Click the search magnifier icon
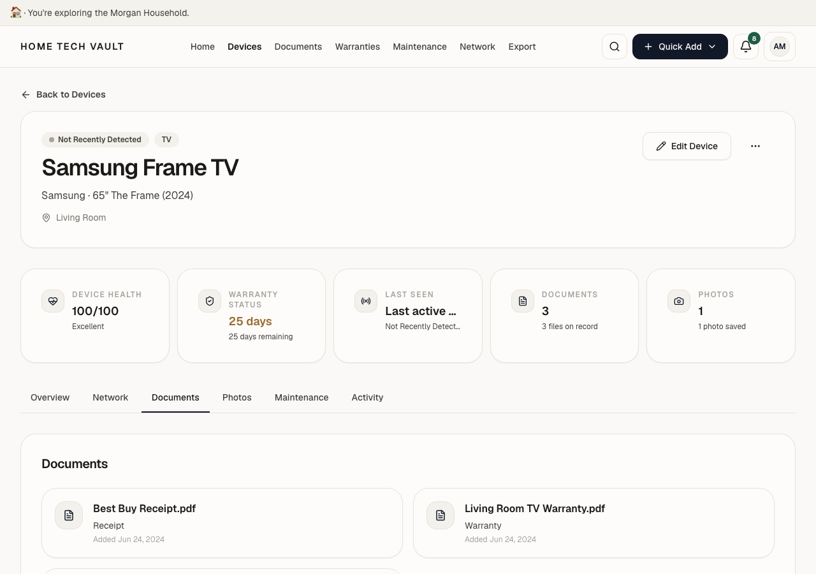Viewport: 816px width, 574px height. (x=615, y=47)
